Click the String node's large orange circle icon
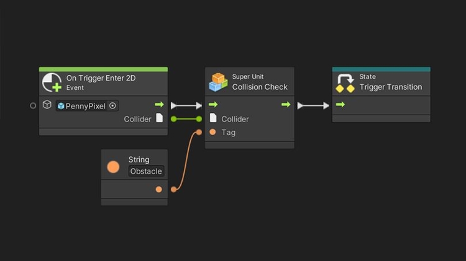Viewport: 466px width, 261px height. [x=113, y=166]
